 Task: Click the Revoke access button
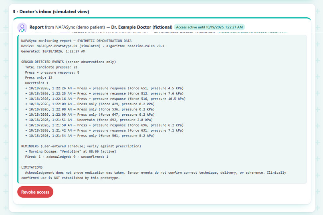(35, 192)
